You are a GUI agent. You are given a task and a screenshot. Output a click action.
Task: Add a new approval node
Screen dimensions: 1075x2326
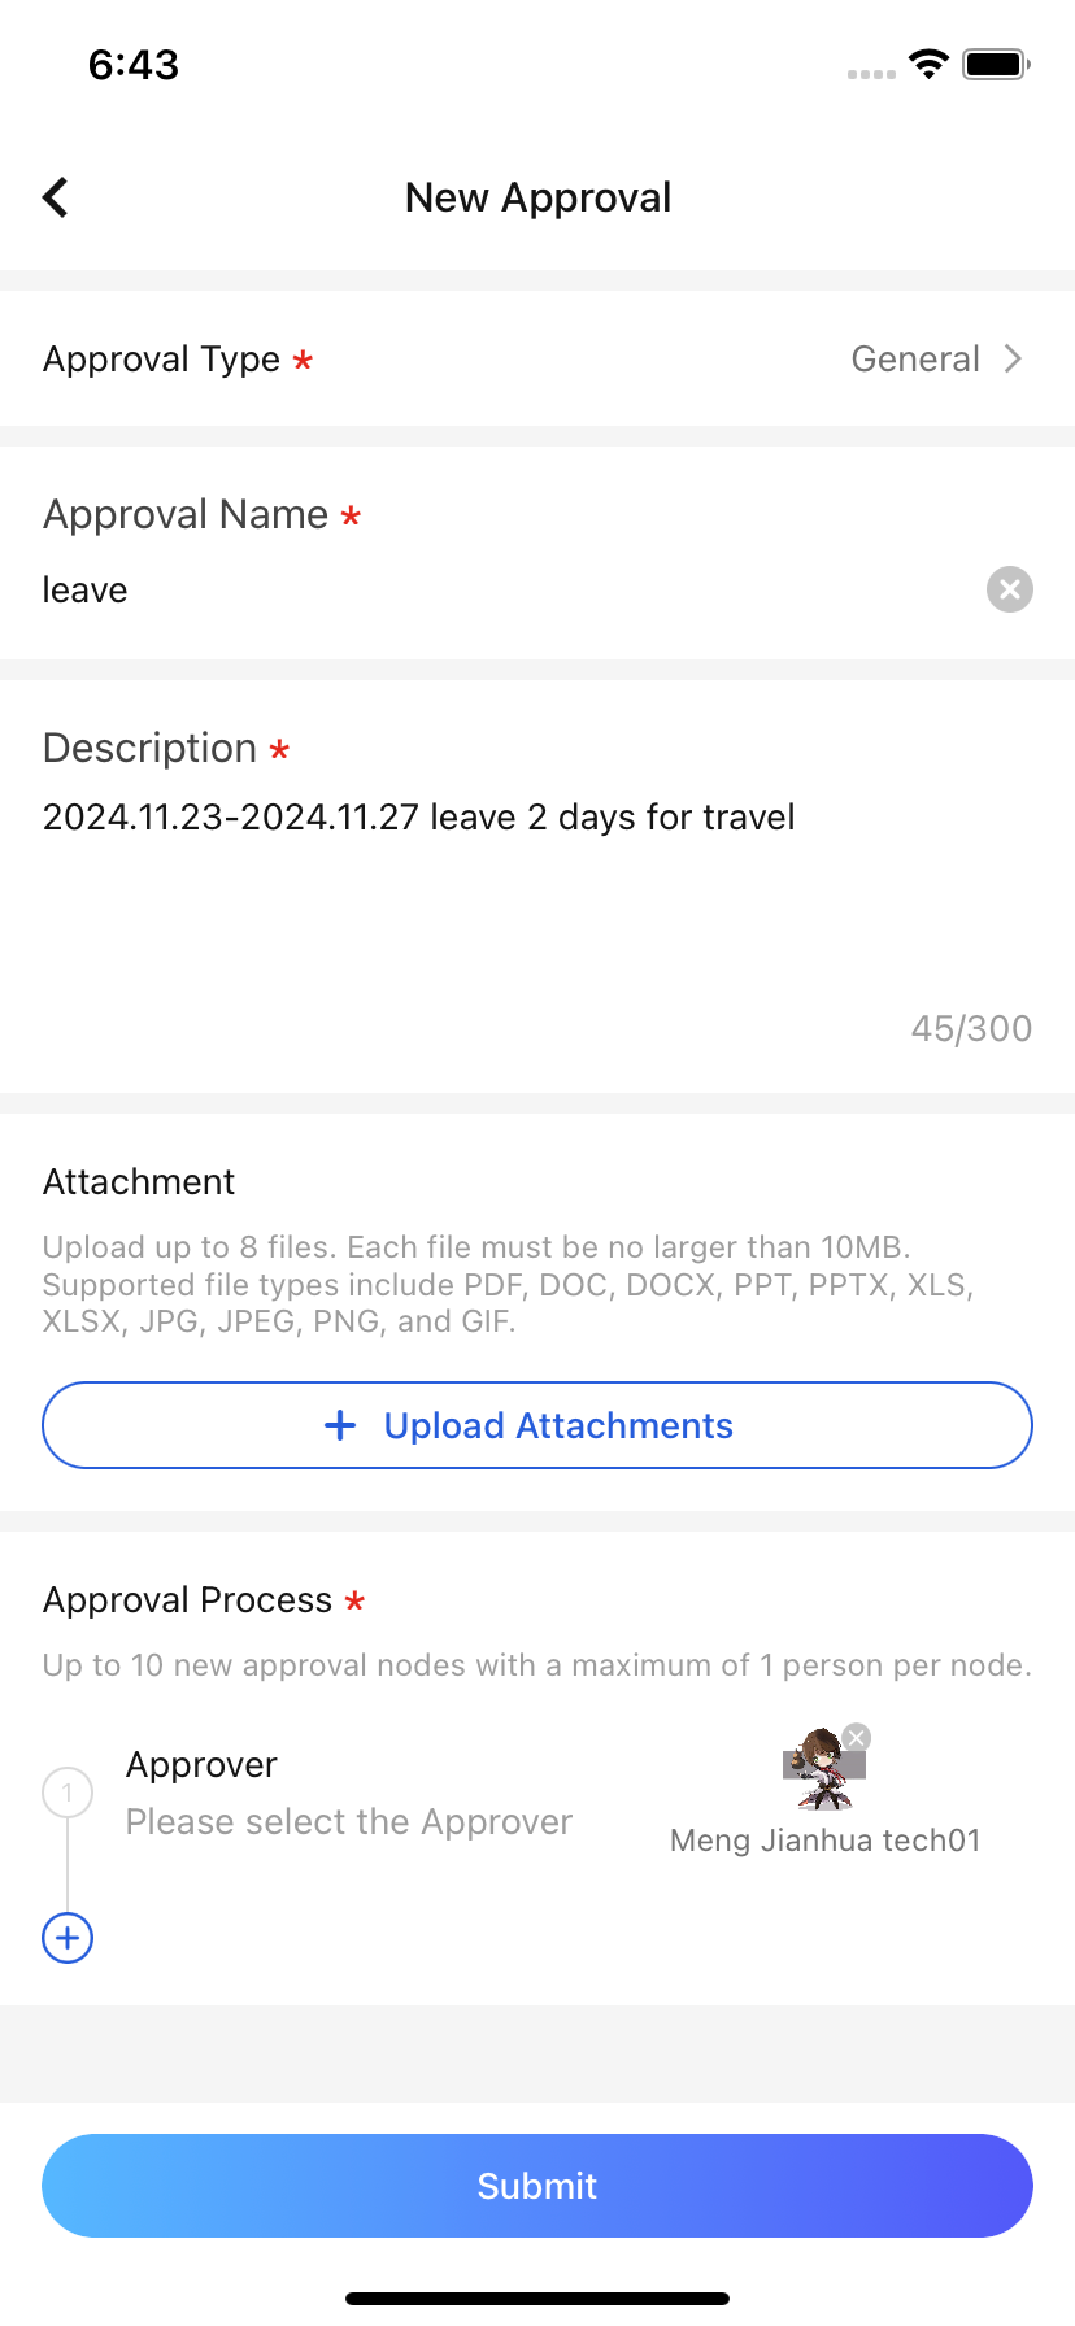(x=68, y=1937)
